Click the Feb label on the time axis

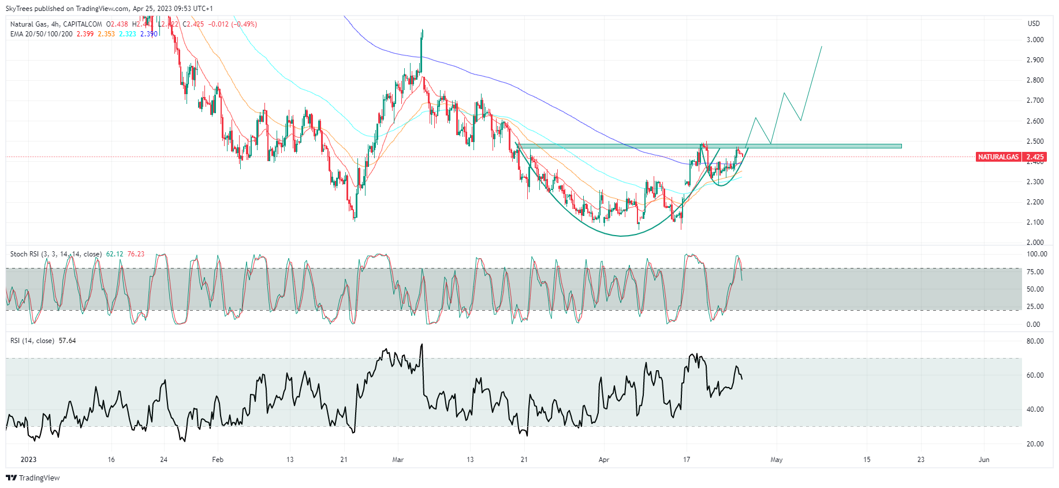[x=218, y=460]
